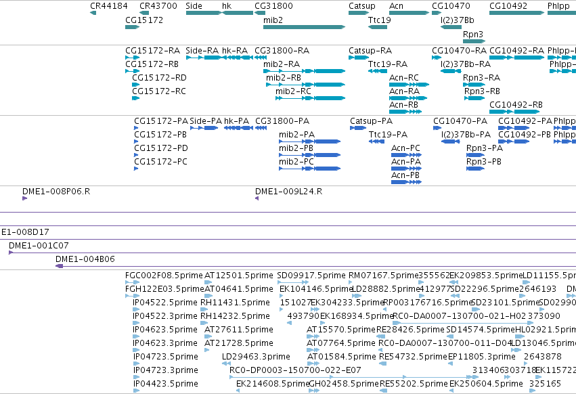Click the mib2-RC transcript label

(293, 91)
